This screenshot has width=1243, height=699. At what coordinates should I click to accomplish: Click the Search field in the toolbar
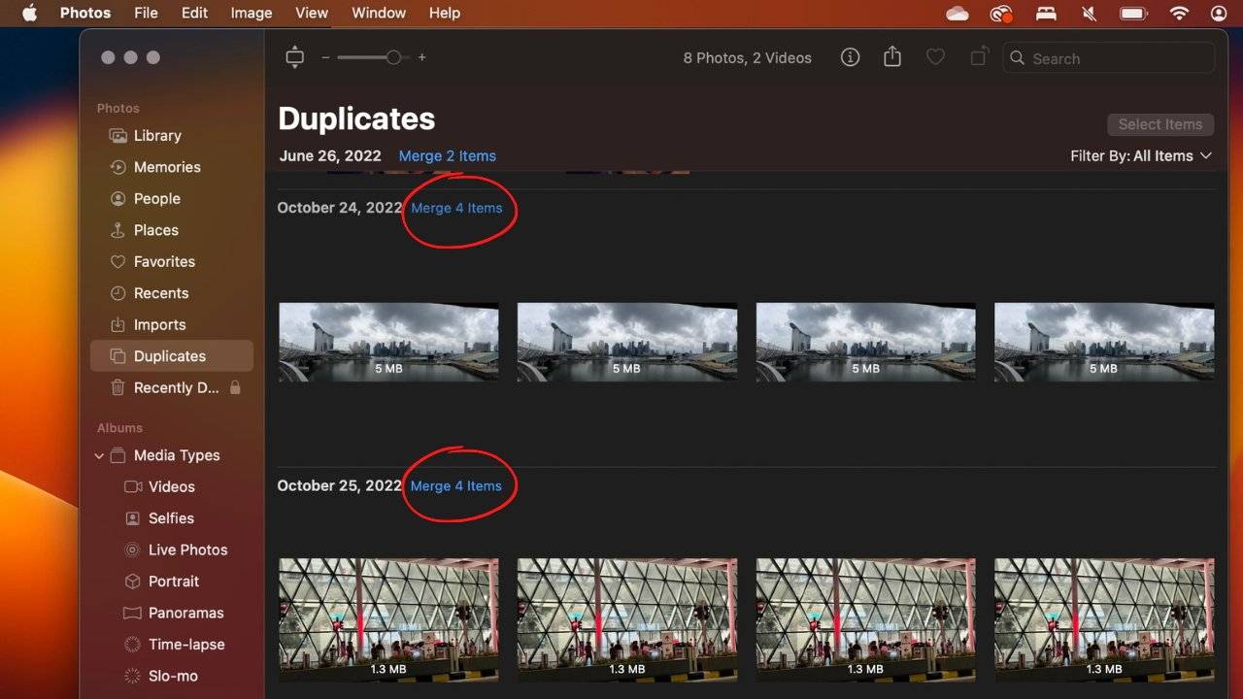click(x=1108, y=58)
